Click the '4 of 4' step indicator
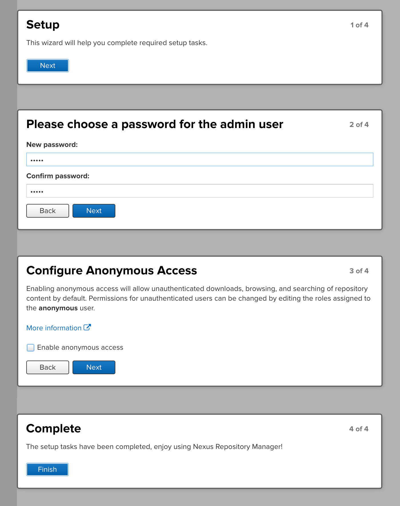400x506 pixels. click(359, 429)
